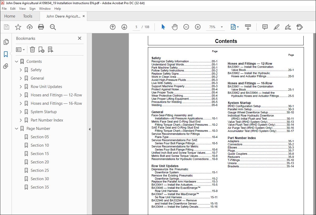The width and height of the screenshot is (316, 215).
Task: Open the View menu
Action: coord(23,9)
